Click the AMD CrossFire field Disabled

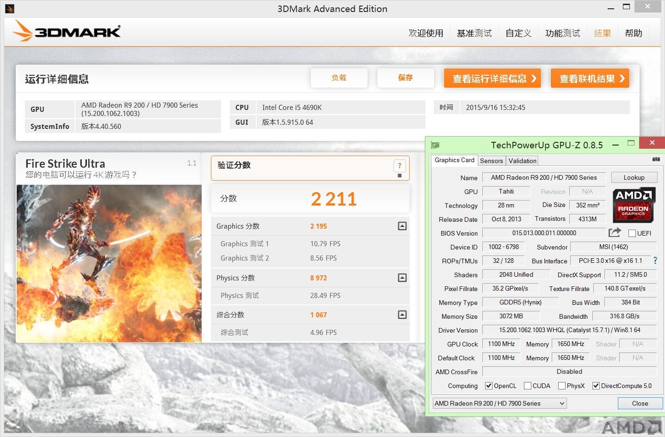[569, 371]
